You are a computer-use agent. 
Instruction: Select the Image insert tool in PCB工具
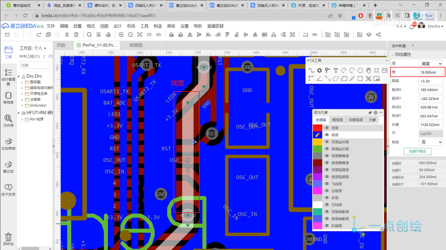click(x=385, y=70)
